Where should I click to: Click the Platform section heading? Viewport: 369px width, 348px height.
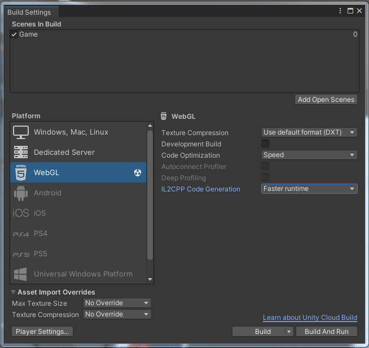tap(26, 116)
